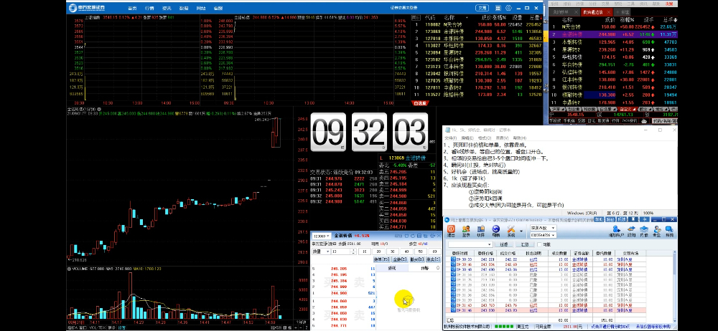Click the 新建 tab in right window
The height and width of the screenshot is (331, 718).
[623, 12]
